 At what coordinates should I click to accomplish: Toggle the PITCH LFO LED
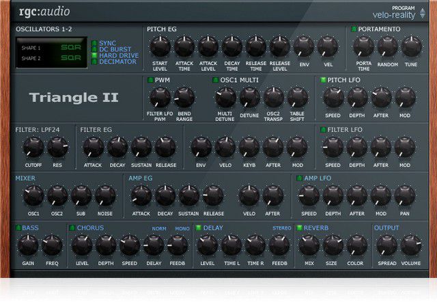(x=323, y=80)
